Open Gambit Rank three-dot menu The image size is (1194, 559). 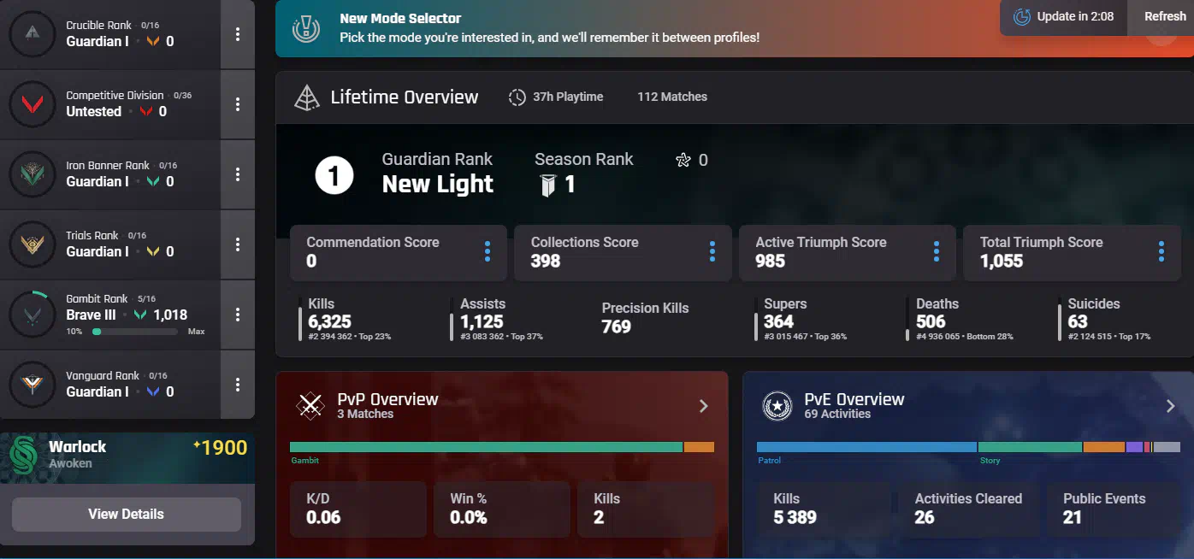(x=238, y=315)
